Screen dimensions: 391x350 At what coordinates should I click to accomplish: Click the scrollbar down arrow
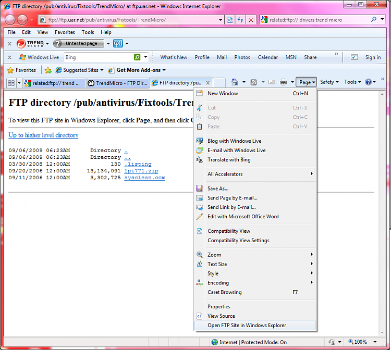[x=382, y=333]
